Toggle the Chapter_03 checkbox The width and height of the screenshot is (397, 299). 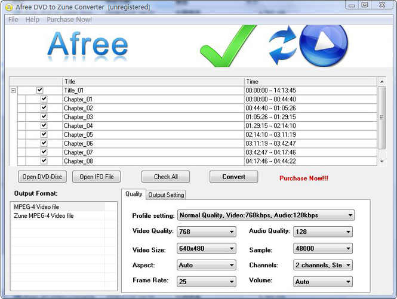44,117
